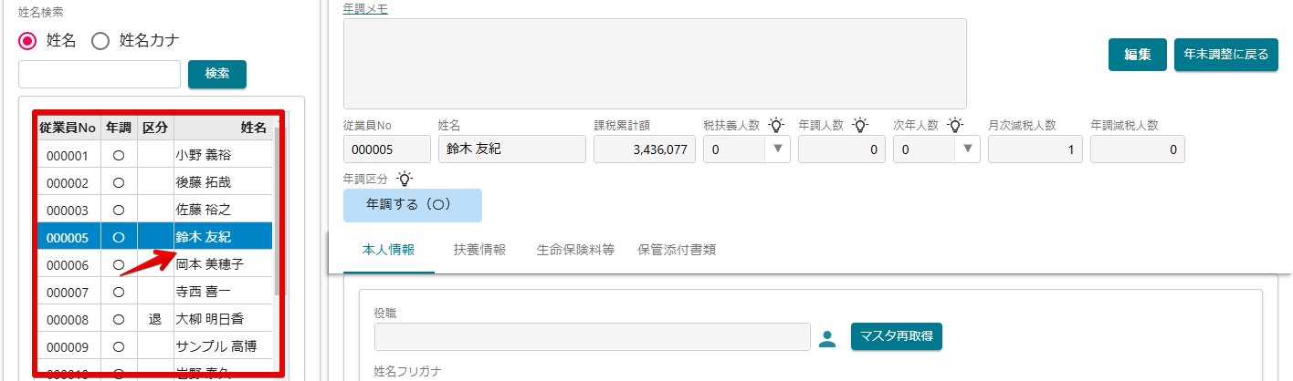Click the 編集 button
The height and width of the screenshot is (381, 1293).
tap(1138, 55)
